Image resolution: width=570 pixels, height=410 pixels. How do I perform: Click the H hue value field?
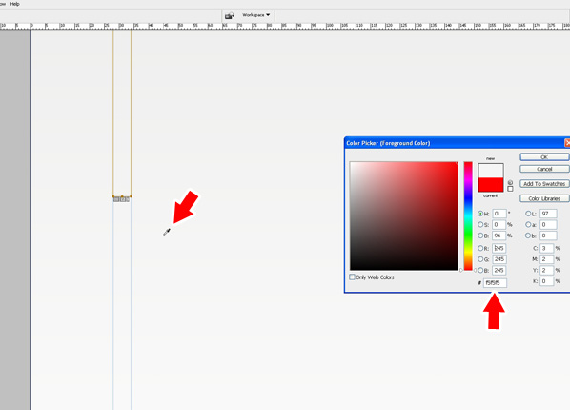click(x=499, y=214)
